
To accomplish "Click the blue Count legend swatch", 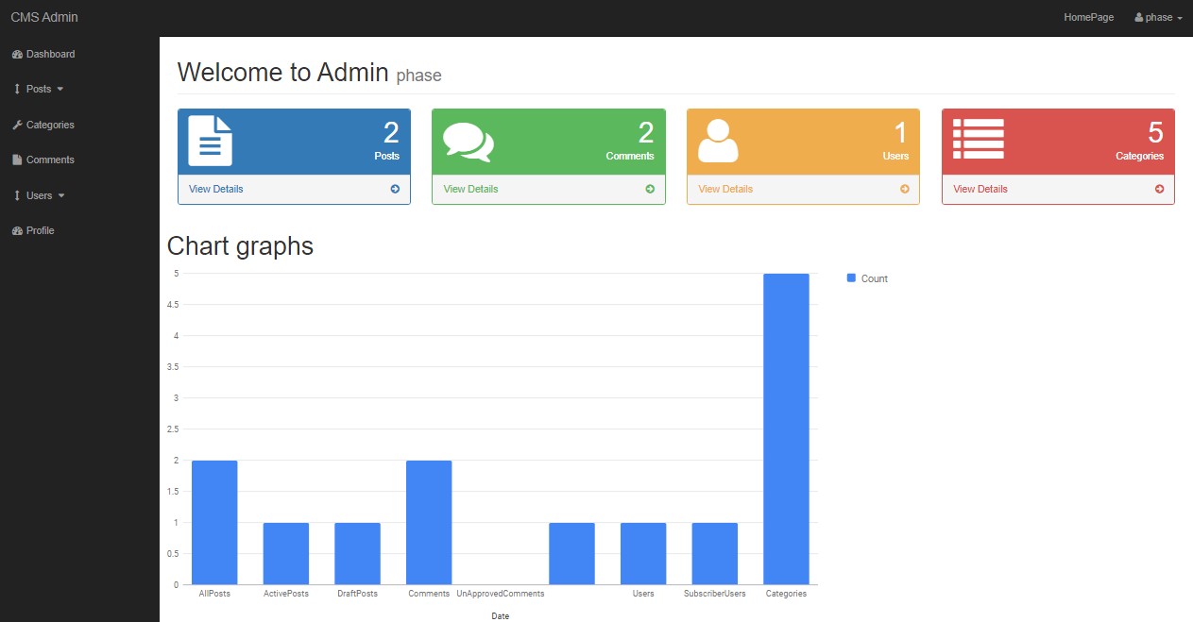I will 851,278.
